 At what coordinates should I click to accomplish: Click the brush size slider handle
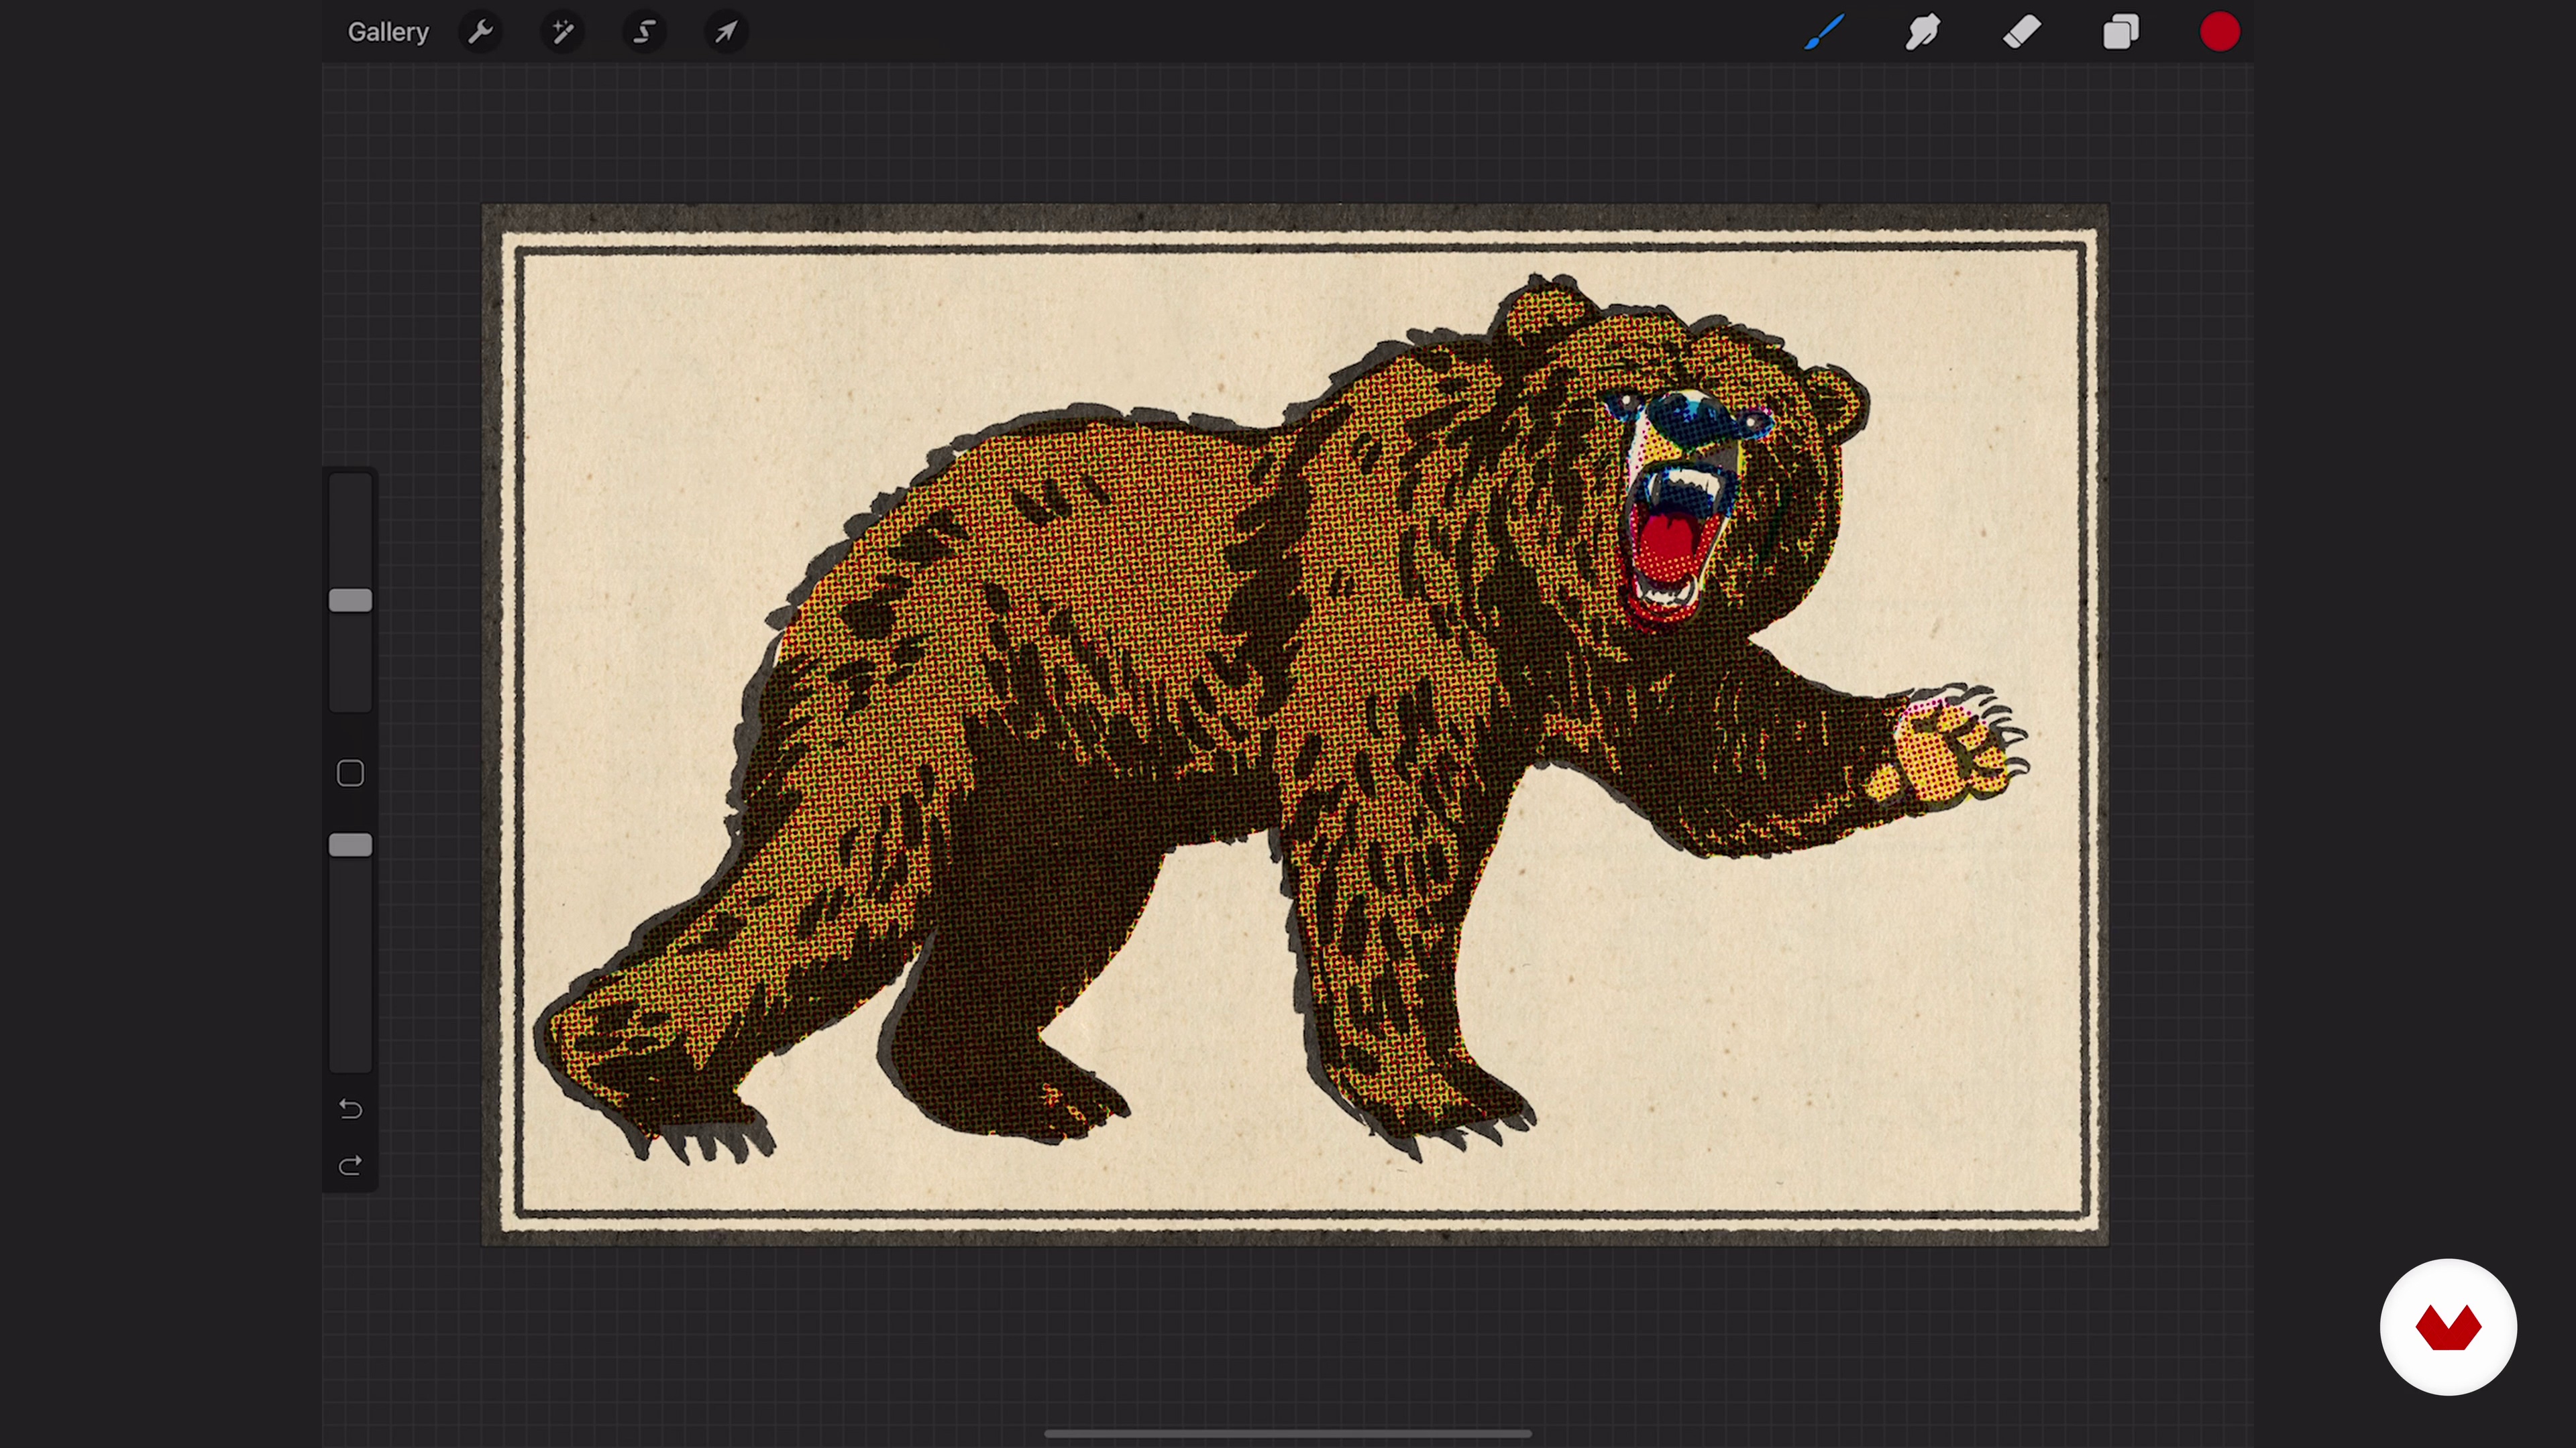351,599
